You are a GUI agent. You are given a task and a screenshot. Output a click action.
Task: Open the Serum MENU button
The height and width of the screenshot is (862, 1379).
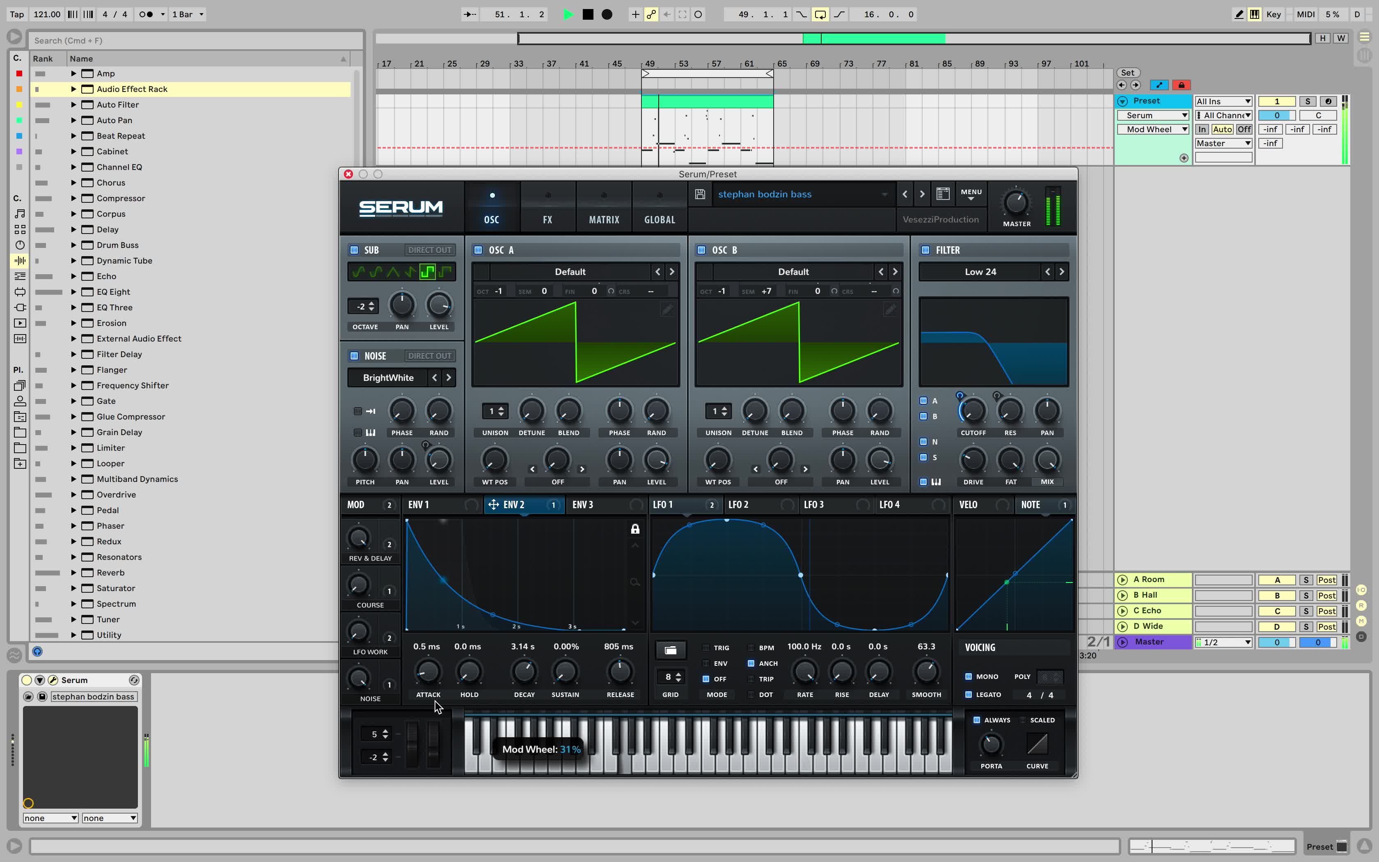point(971,194)
